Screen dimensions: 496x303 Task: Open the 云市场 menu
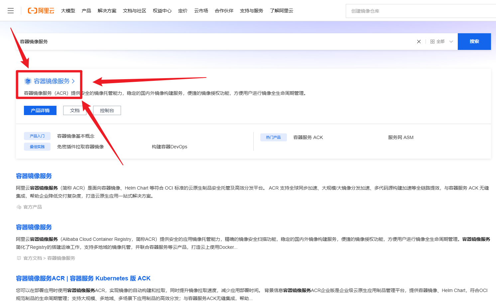[x=201, y=11]
